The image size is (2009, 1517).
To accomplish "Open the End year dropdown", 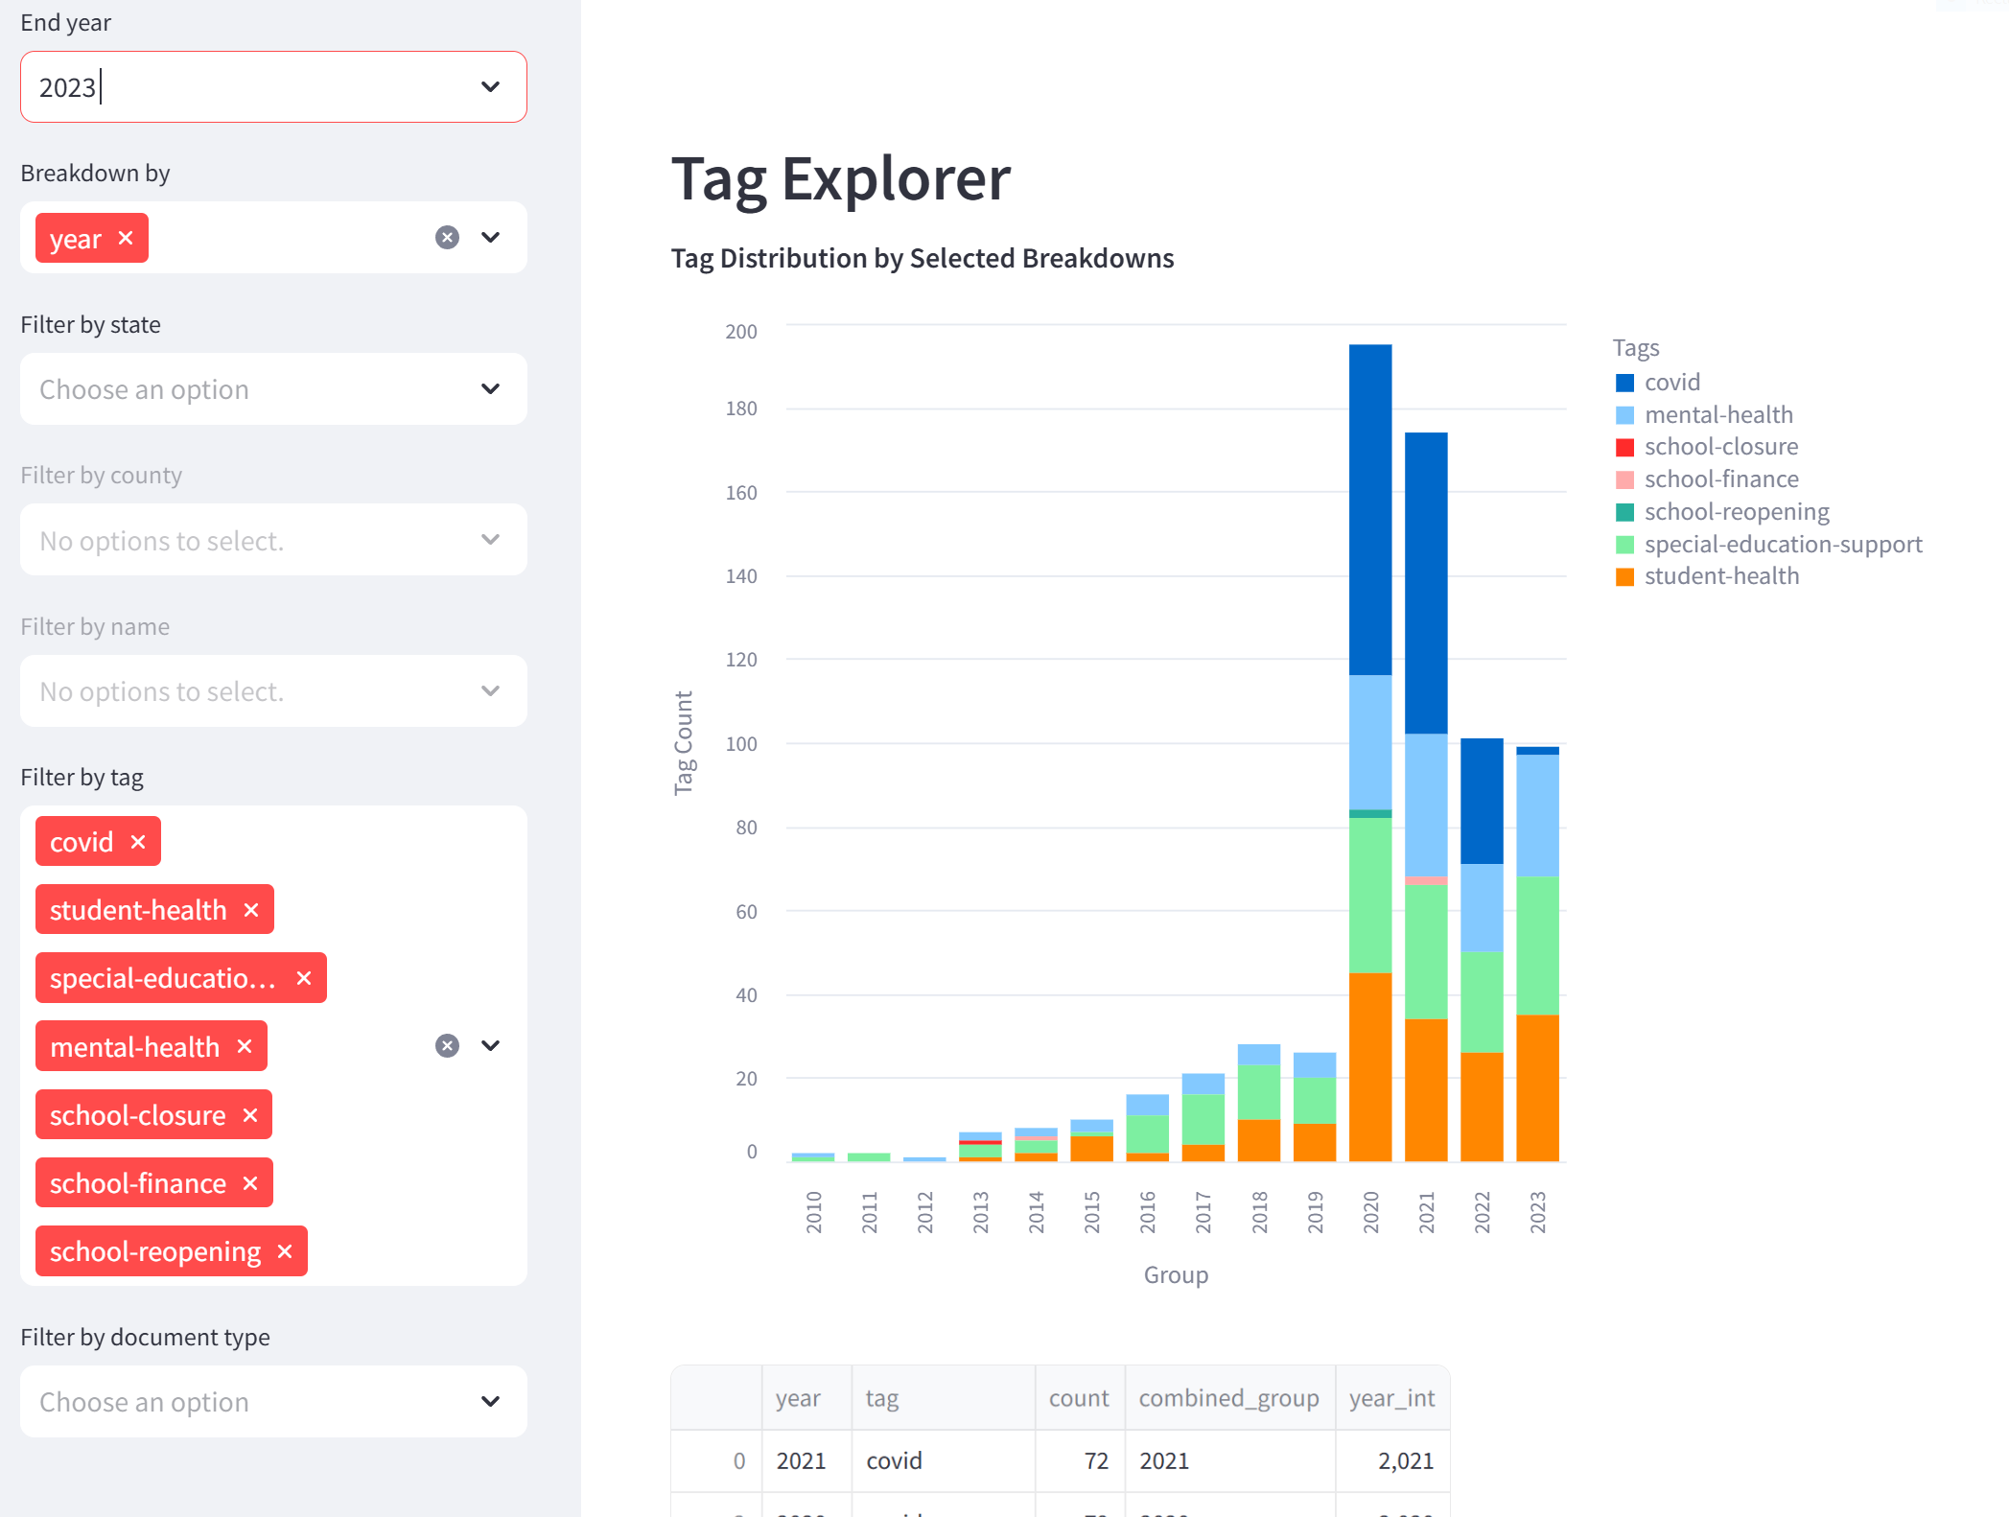I will click(x=490, y=87).
